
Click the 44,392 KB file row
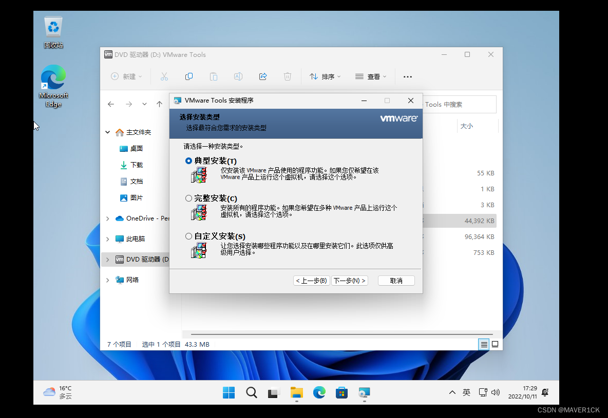[x=459, y=221]
